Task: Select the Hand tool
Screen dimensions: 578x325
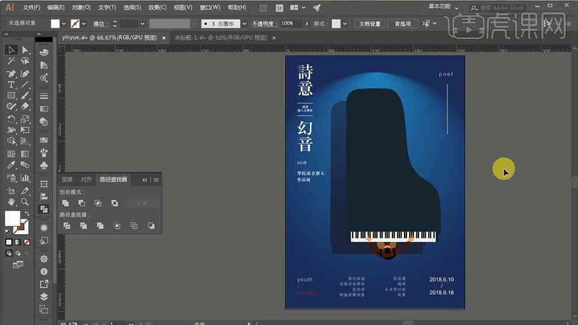Action: pos(11,202)
